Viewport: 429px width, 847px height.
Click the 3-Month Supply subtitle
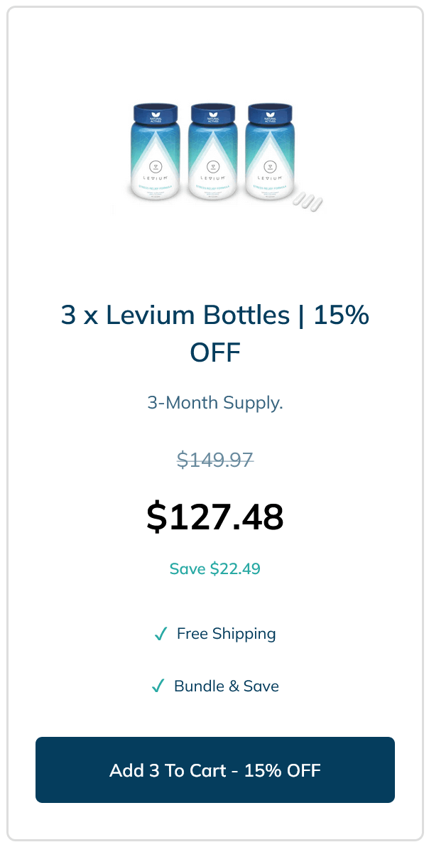pyautogui.click(x=214, y=402)
